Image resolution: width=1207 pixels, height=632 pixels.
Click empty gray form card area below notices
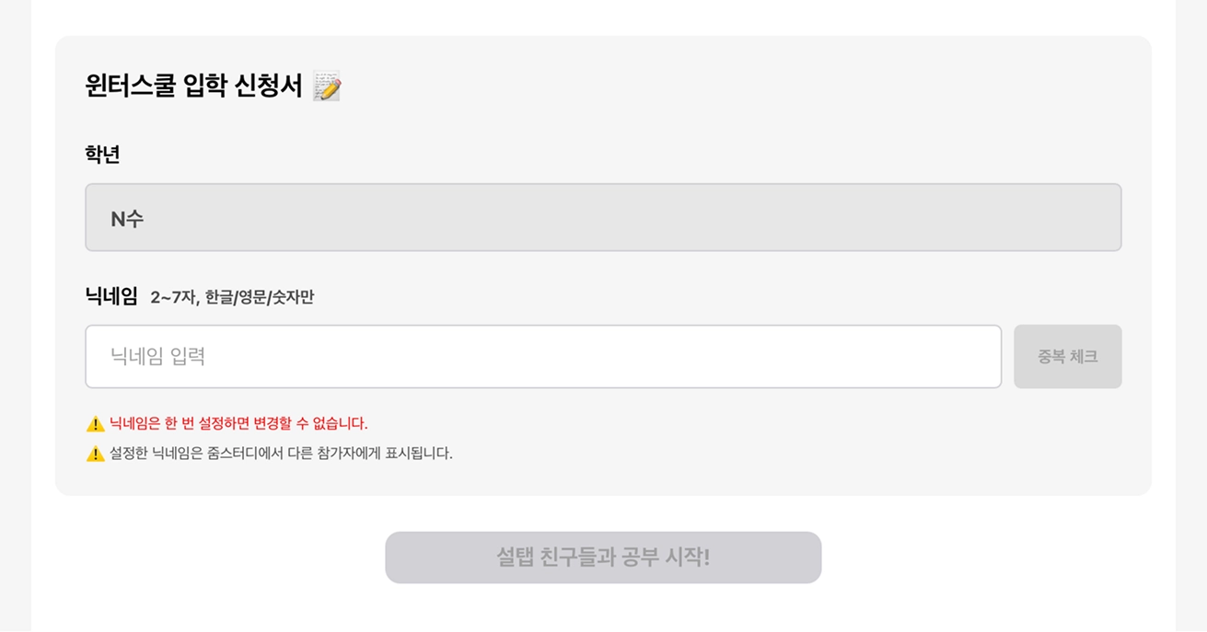click(x=737, y=477)
